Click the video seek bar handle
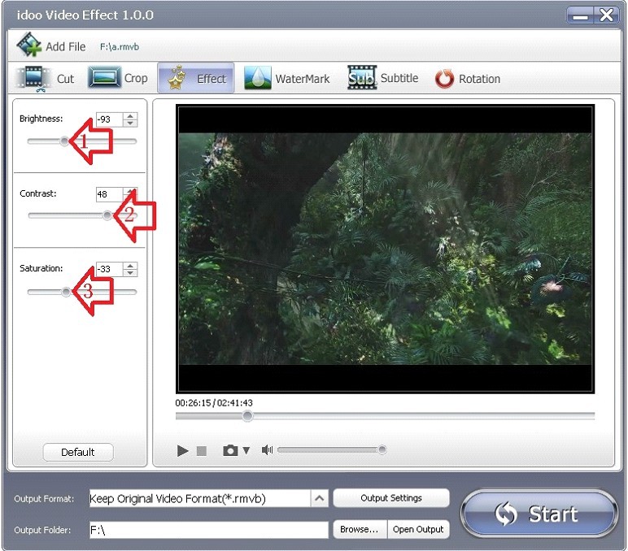Viewport: 628px width, 551px height. point(247,416)
